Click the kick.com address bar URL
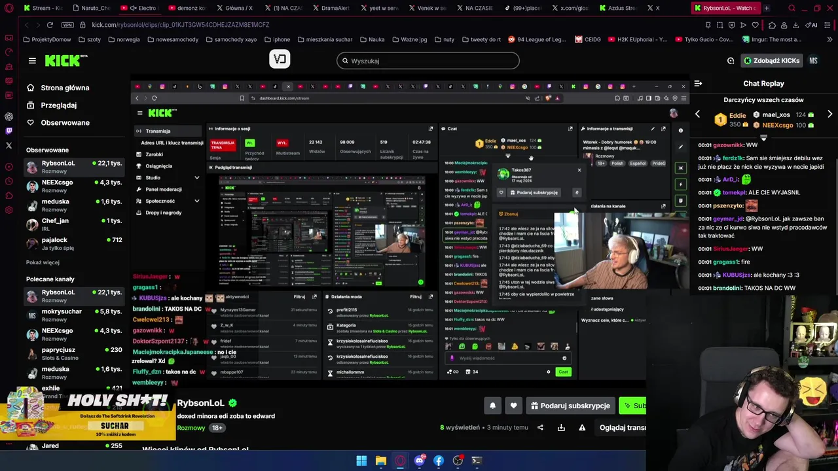 point(181,25)
